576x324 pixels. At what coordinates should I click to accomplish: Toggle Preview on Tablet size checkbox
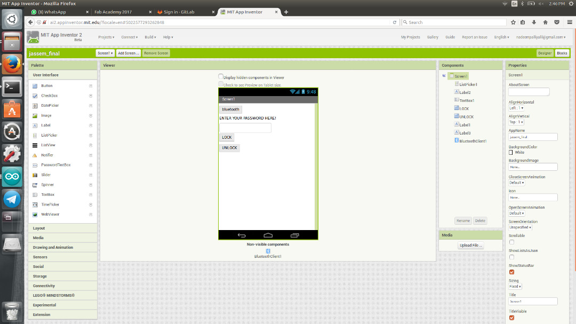coord(221,84)
